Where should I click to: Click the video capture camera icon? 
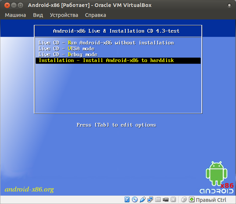(166, 200)
